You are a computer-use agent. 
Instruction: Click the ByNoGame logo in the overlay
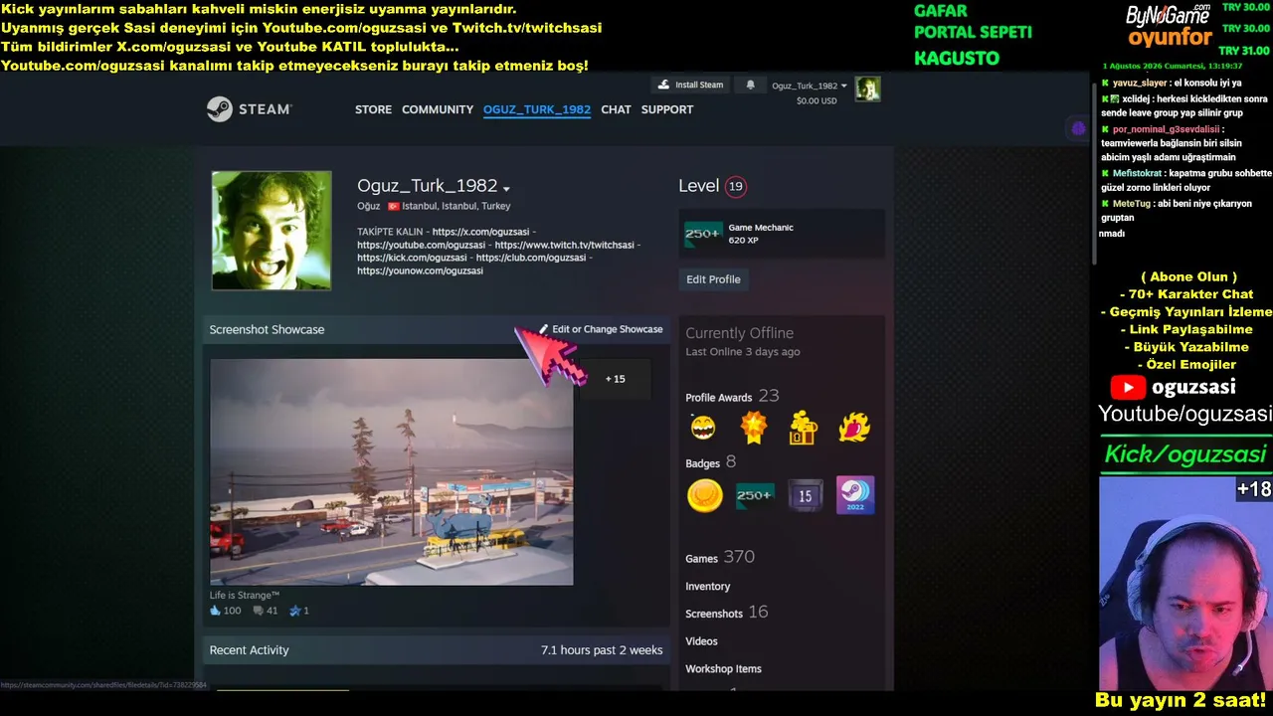(1169, 15)
